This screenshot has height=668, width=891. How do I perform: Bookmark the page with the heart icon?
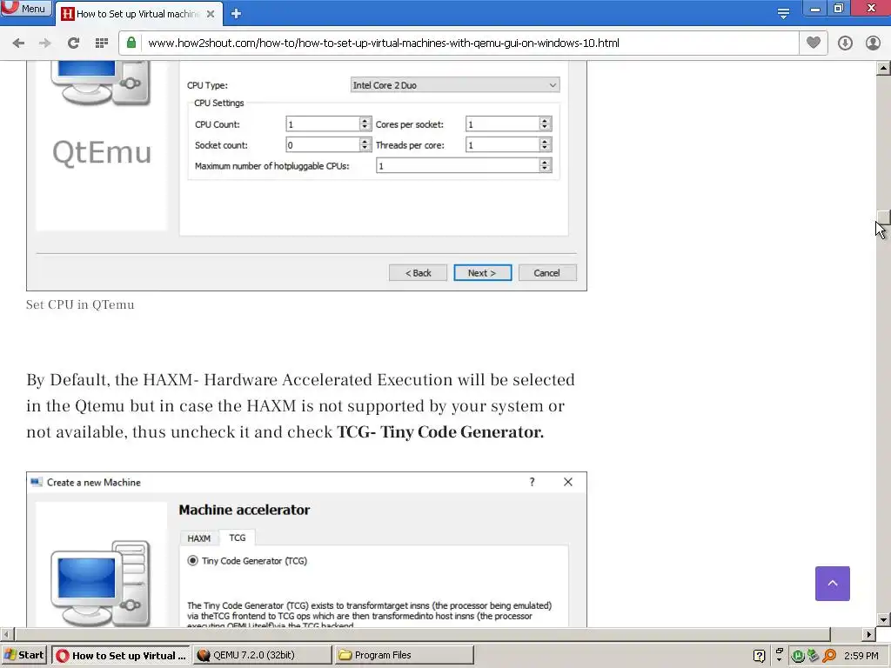[x=814, y=43]
